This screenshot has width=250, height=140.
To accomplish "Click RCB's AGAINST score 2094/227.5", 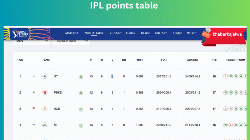I will click(193, 109).
